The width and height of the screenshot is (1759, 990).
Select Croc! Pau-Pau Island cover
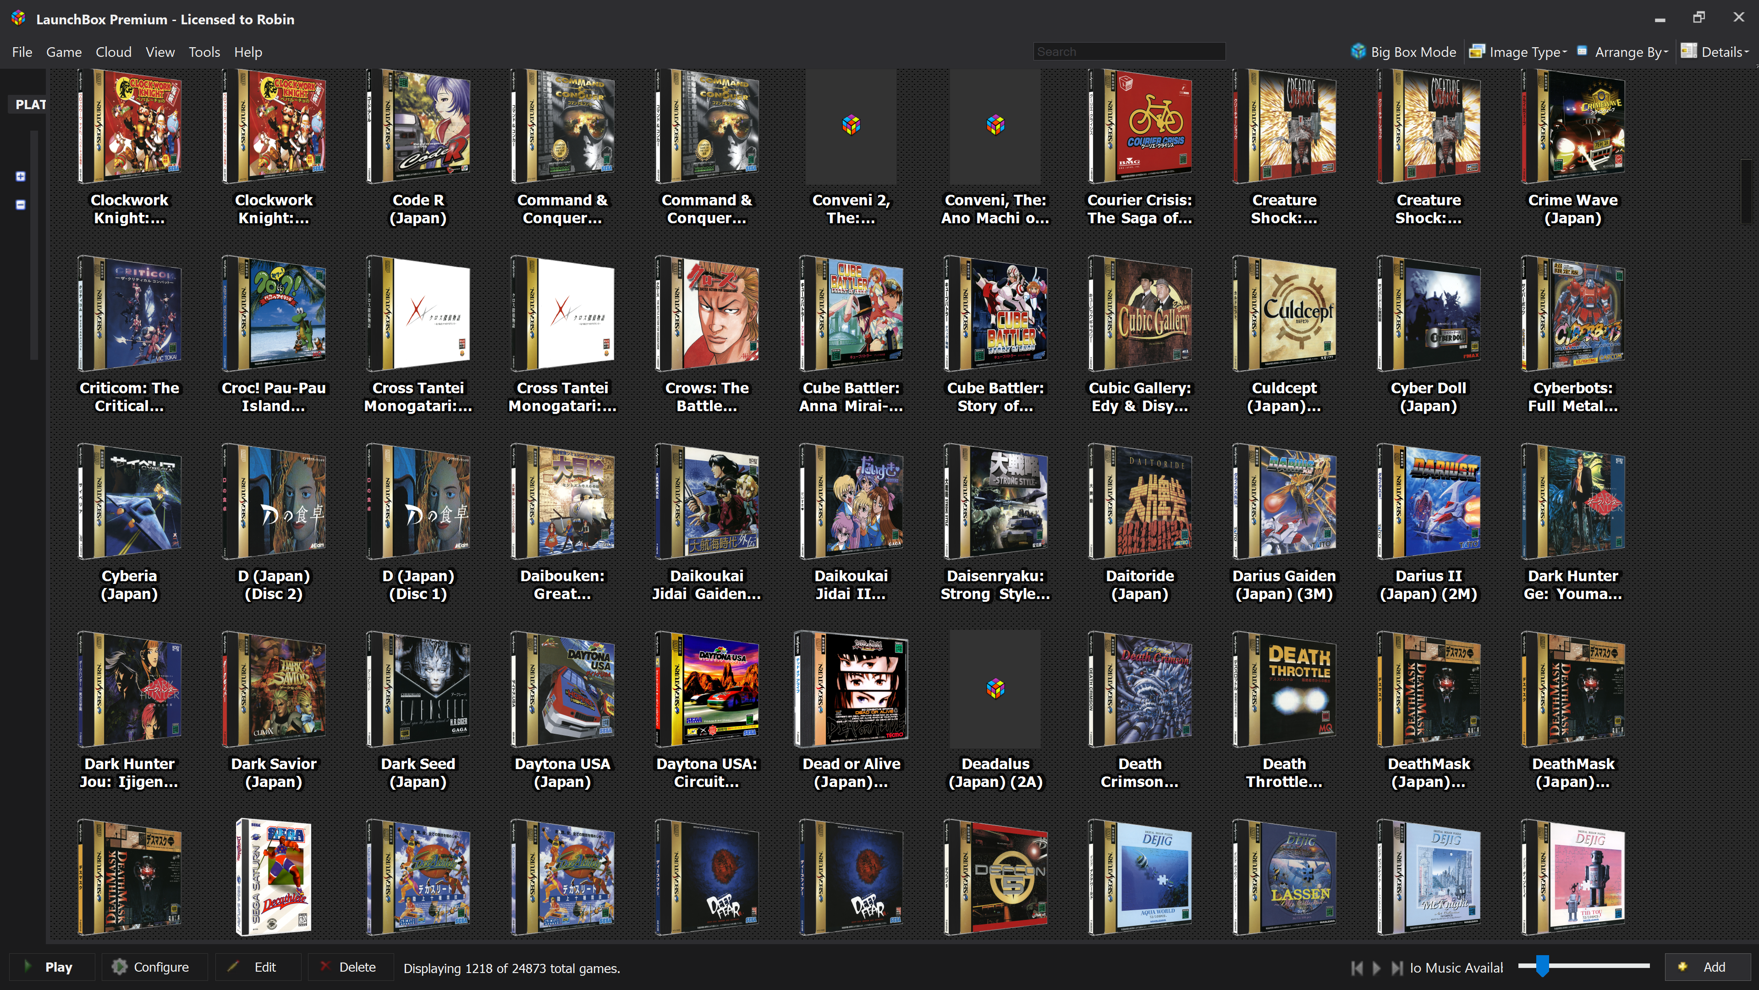point(274,314)
